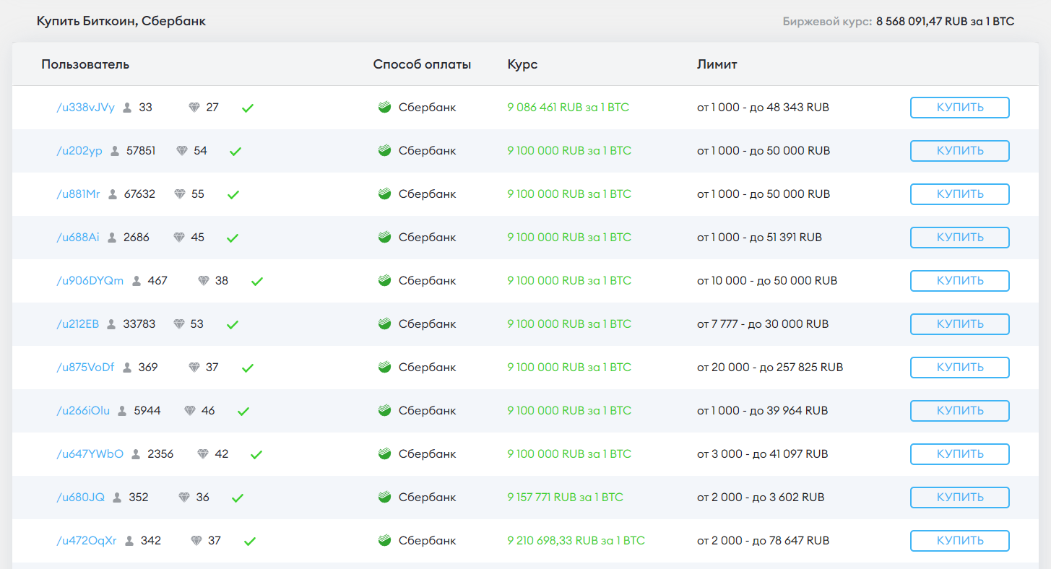Click the Купить Биткоин, Сбербанк heading

[121, 21]
